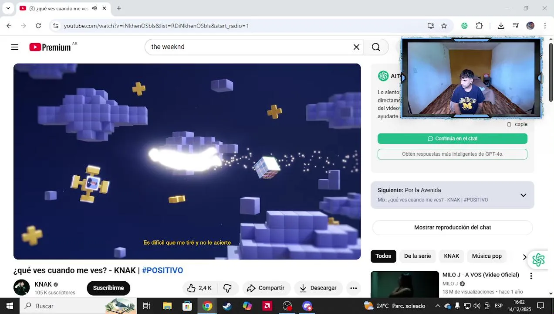Image resolution: width=554 pixels, height=314 pixels.
Task: Open the weather widget 24°C Parc. soleado
Action: click(x=395, y=306)
